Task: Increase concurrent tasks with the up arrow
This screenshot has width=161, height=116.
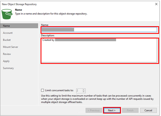Action: (x=84, y=90)
